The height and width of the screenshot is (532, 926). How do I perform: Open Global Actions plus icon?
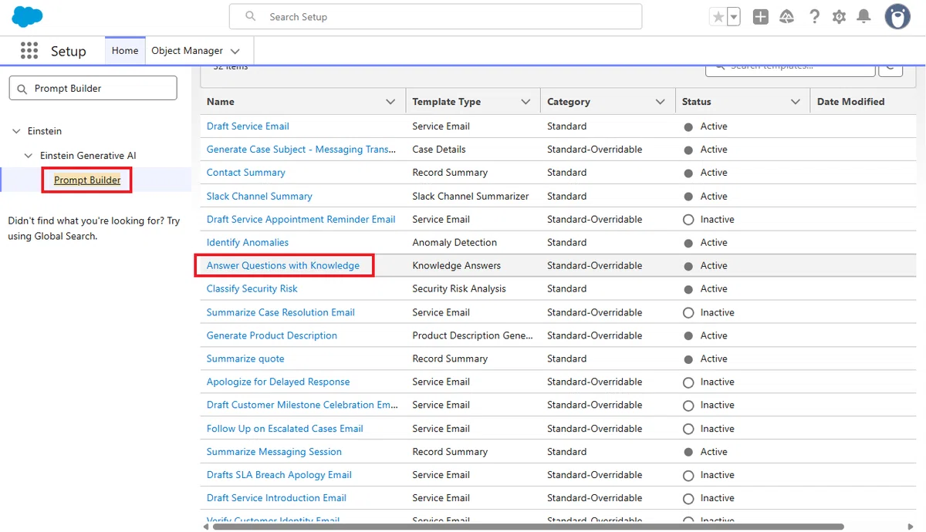pyautogui.click(x=761, y=17)
